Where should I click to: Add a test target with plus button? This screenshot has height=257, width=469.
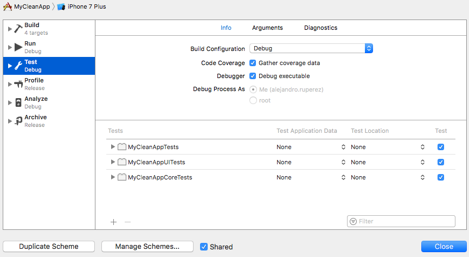point(114,222)
